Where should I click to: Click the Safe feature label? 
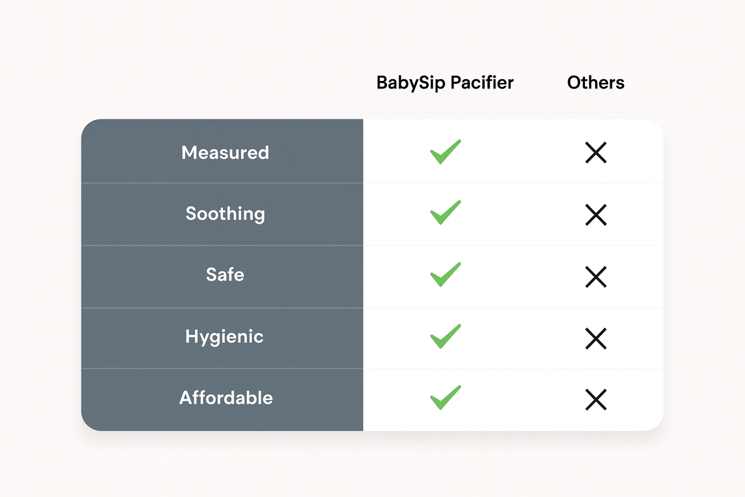[x=225, y=275]
